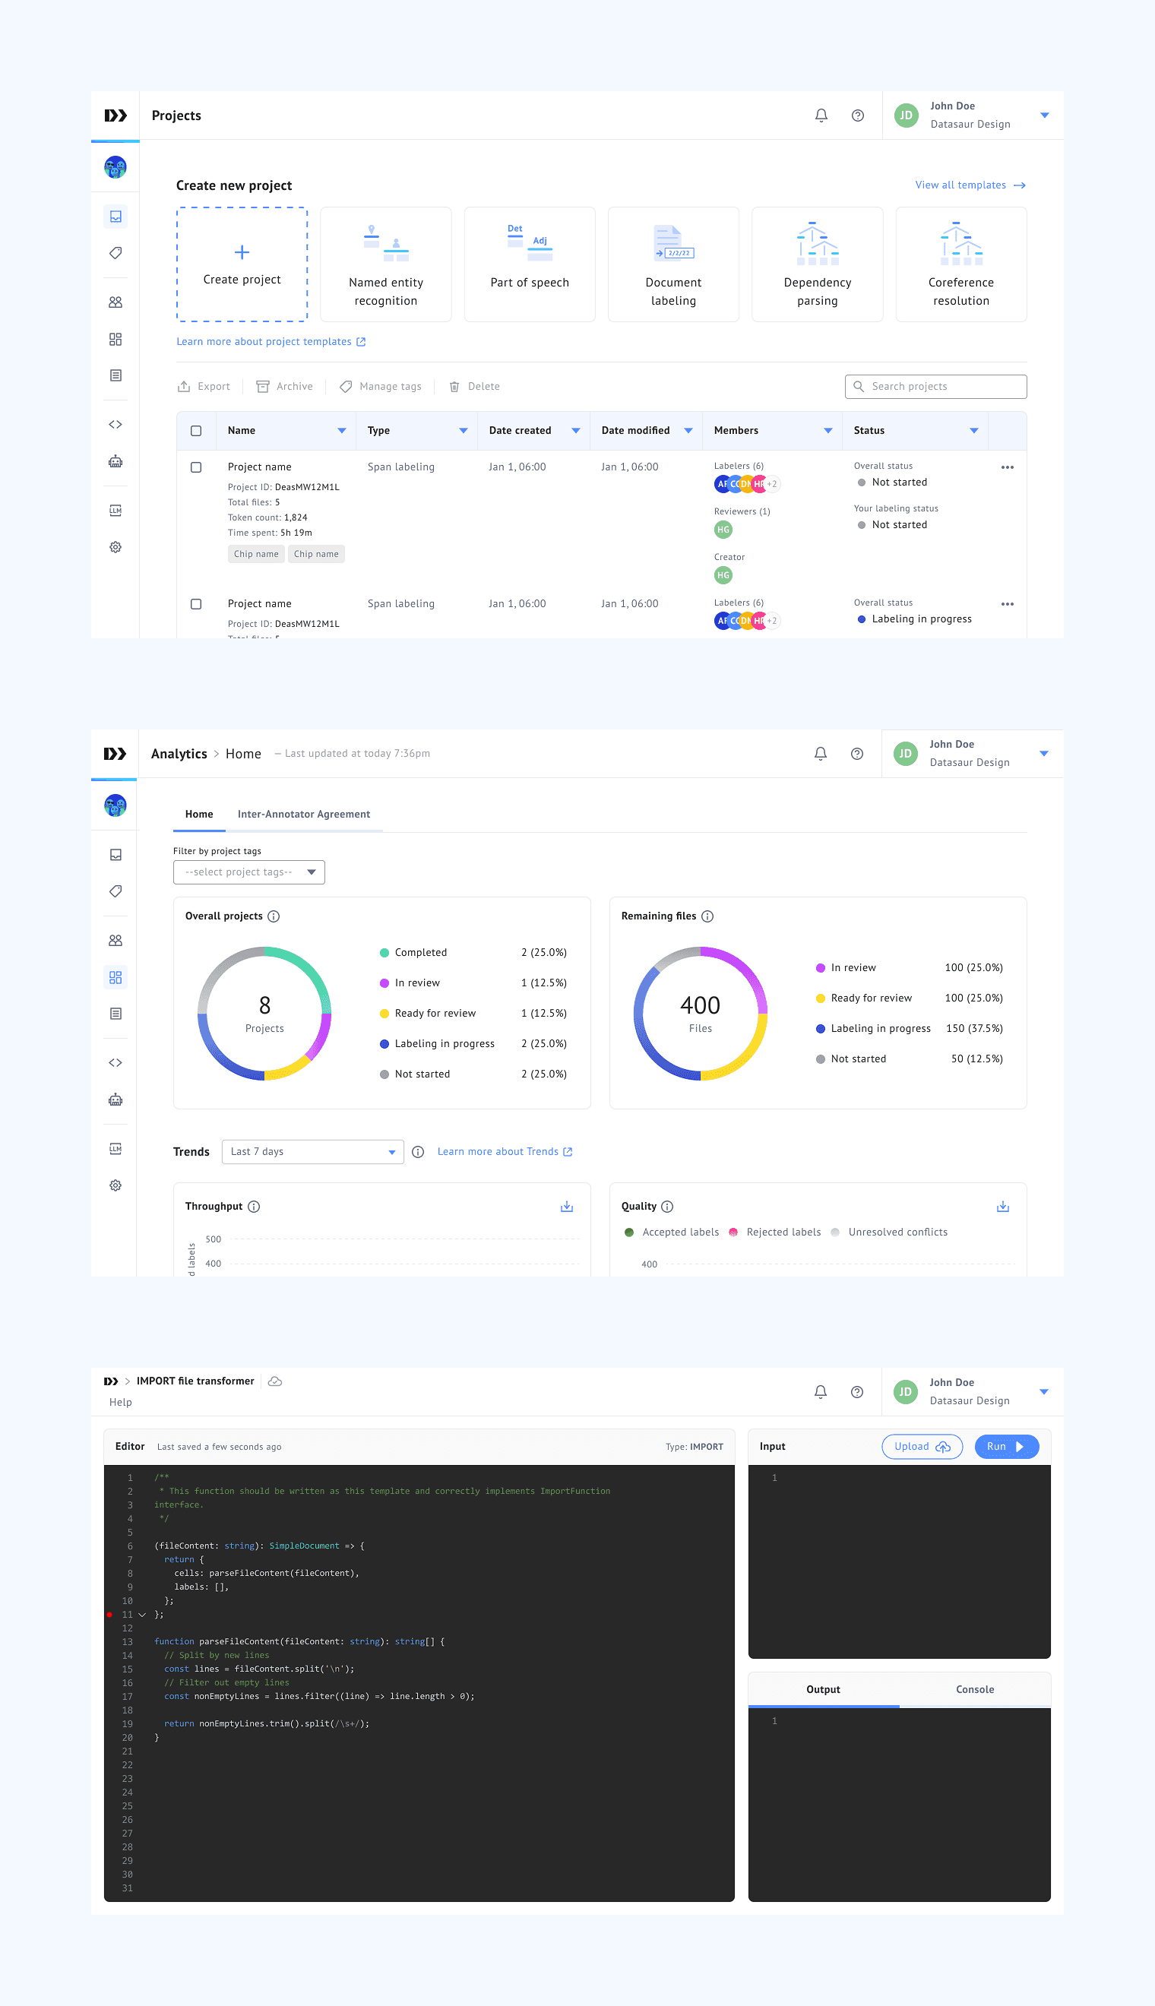Switch to the Output tab
1155x2006 pixels.
tap(824, 1689)
